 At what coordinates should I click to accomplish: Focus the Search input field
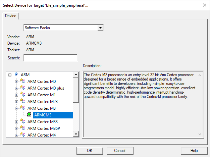pos(51,58)
